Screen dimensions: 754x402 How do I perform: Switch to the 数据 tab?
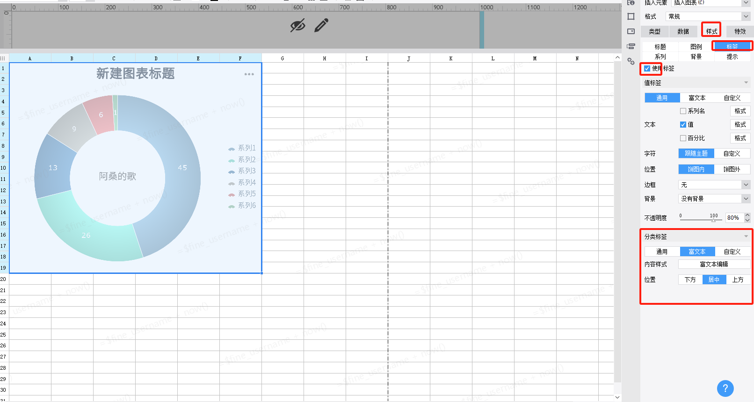[x=683, y=31]
